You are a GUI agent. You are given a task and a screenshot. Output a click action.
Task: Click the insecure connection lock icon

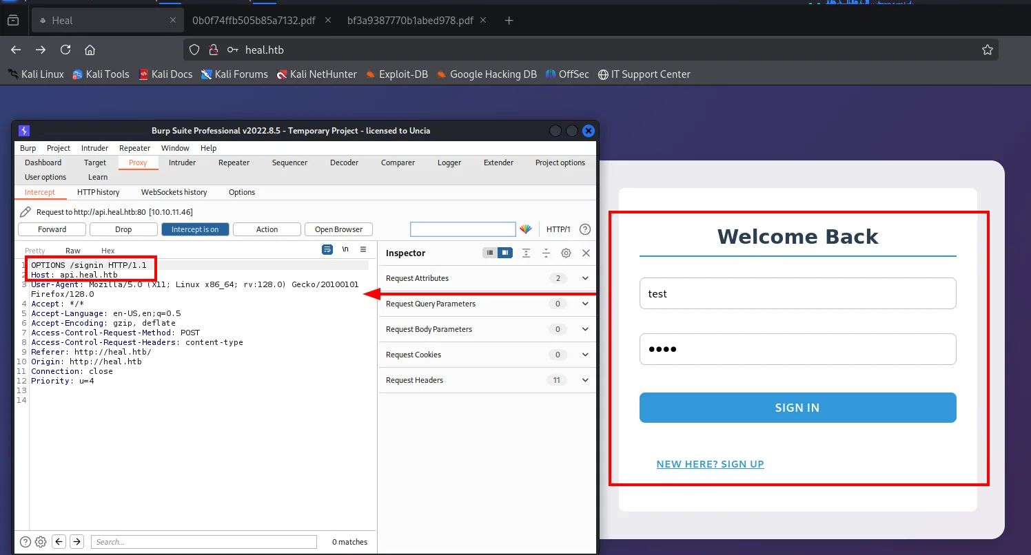click(x=214, y=50)
